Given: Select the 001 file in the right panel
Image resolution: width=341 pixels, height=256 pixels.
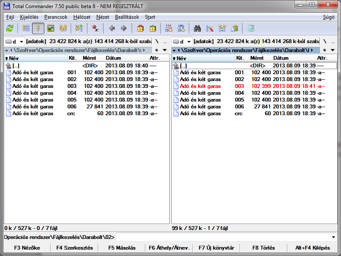Looking at the screenshot, I should point(254,73).
